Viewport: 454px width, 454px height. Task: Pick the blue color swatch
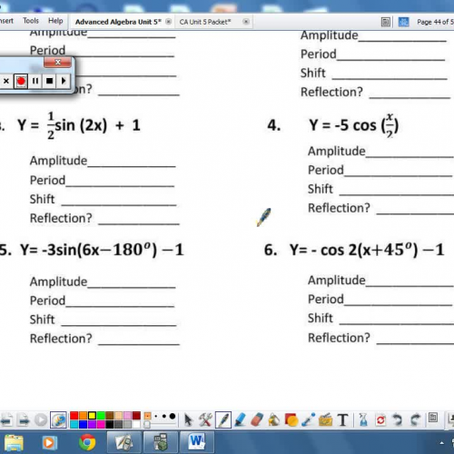(83, 424)
